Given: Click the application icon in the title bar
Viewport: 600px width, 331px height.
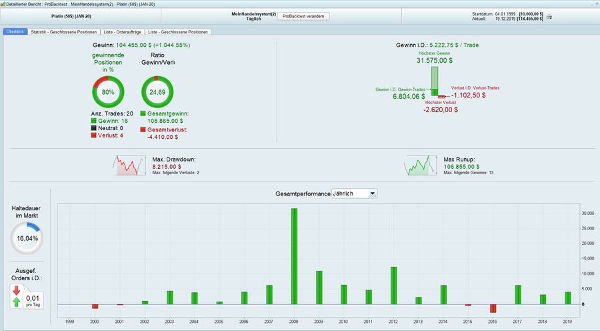Looking at the screenshot, I should (3, 4).
